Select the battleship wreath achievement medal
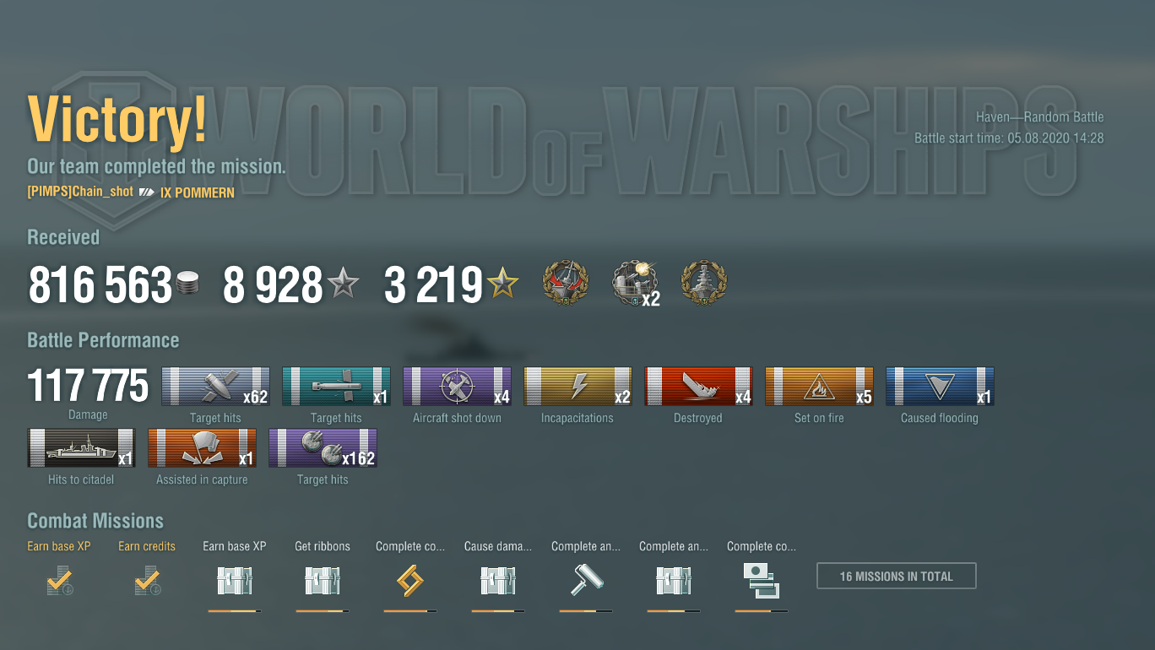1155x650 pixels. coord(704,284)
